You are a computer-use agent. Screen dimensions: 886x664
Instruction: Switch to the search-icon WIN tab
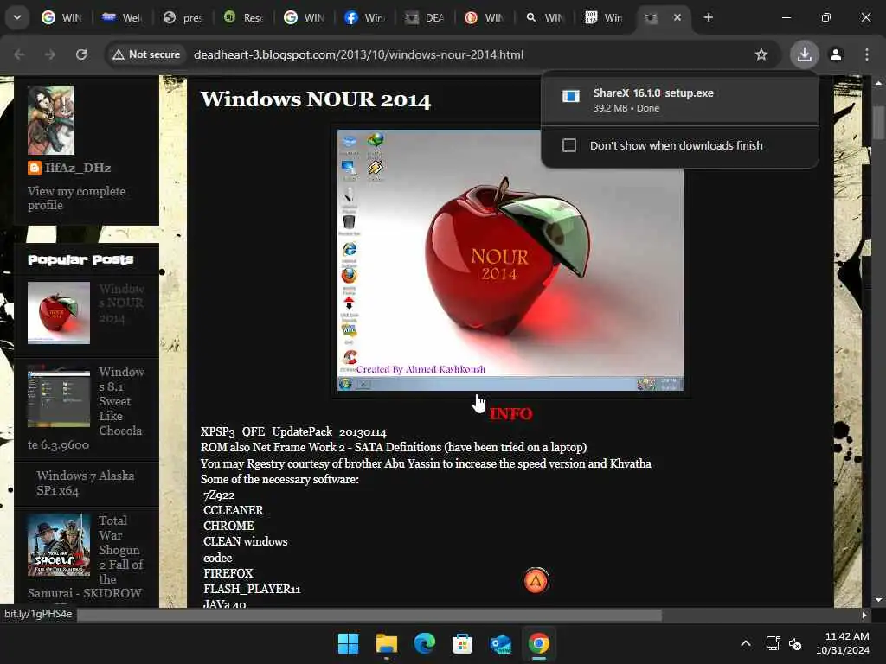coord(545,17)
